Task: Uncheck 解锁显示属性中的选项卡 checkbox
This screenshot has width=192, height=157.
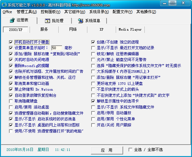Action: [94, 101]
